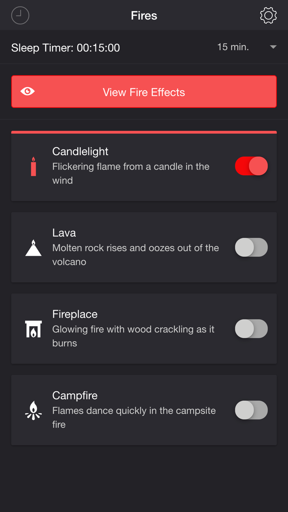Enable the Lava fire effect
Viewport: 288px width, 512px height.
pyautogui.click(x=251, y=247)
